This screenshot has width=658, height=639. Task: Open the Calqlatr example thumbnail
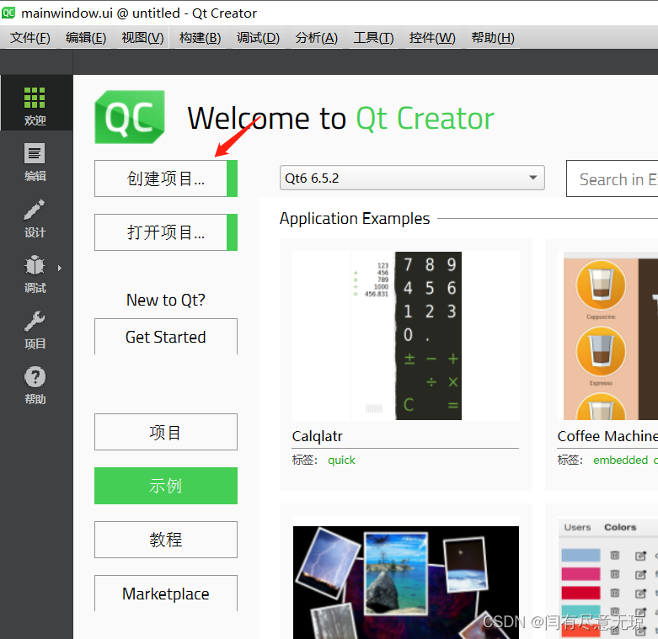tap(406, 335)
